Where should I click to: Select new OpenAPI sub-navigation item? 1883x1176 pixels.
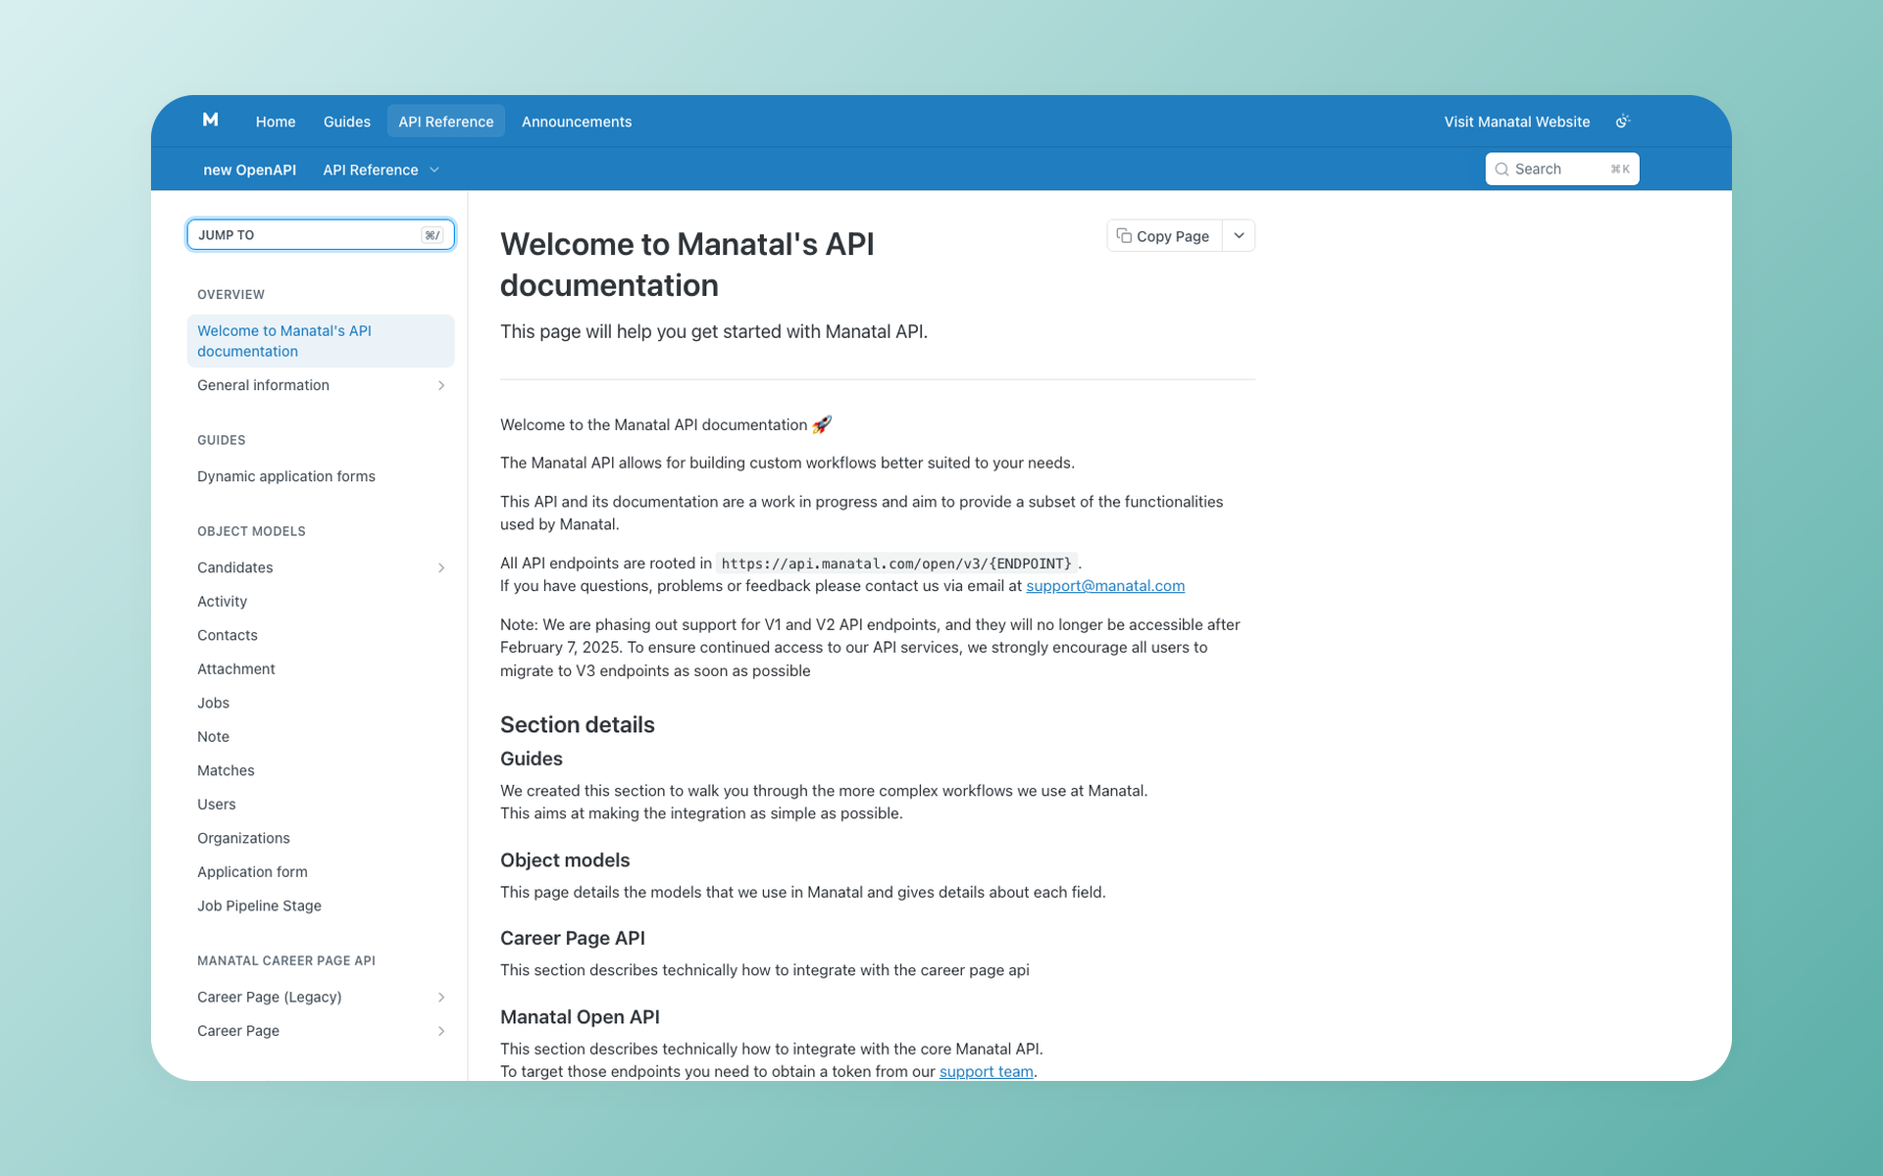pyautogui.click(x=249, y=170)
